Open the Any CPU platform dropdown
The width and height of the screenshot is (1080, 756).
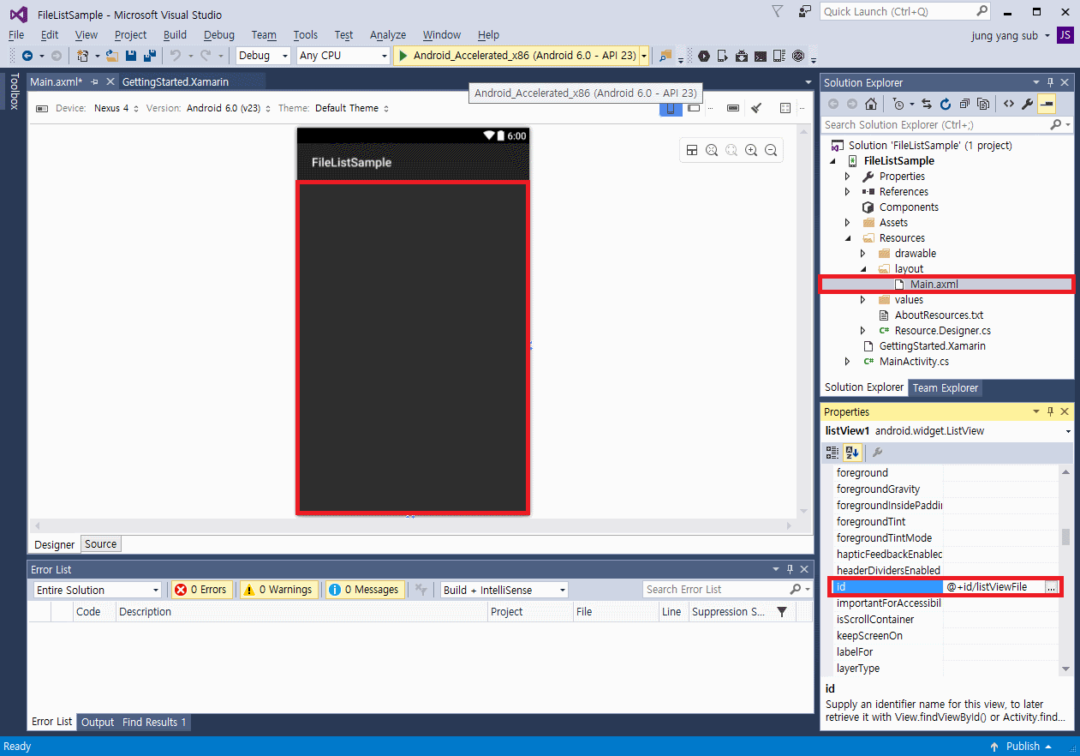coord(343,56)
